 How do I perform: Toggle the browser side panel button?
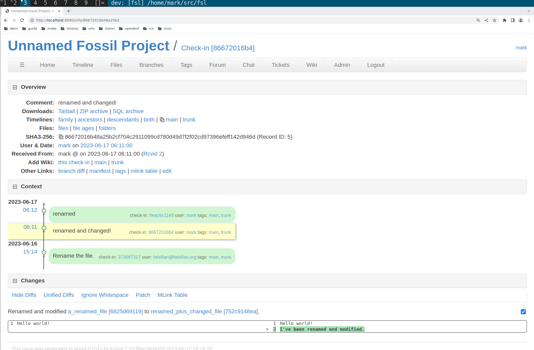pos(512,20)
